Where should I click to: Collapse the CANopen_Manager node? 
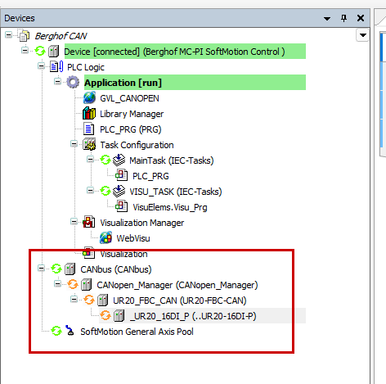57,284
